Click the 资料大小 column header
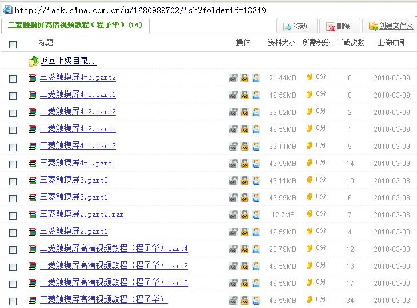The width and height of the screenshot is (417, 308). (282, 42)
